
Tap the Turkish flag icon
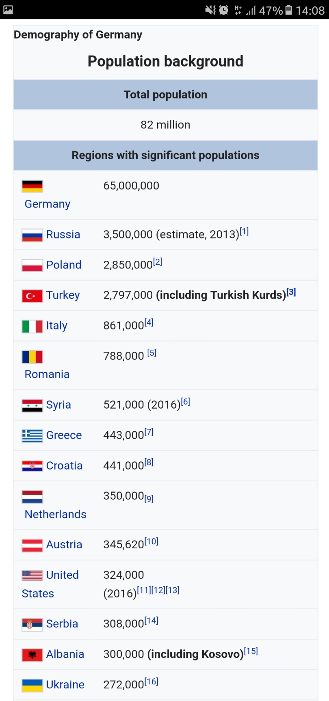tap(32, 296)
